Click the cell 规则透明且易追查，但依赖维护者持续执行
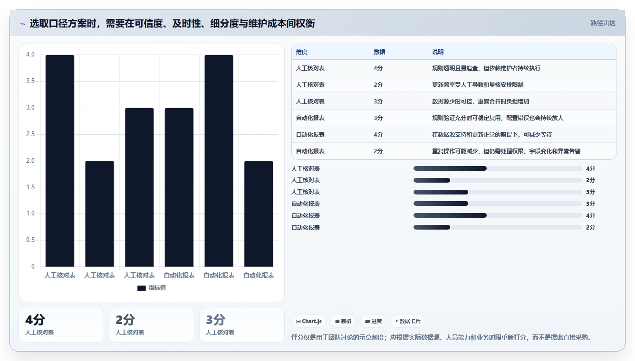This screenshot has height=361, width=635. (x=486, y=68)
